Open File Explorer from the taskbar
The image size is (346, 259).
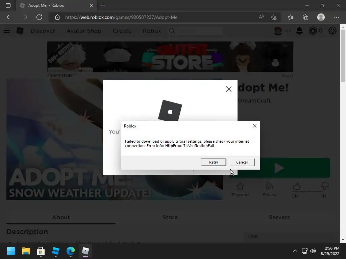[26, 251]
